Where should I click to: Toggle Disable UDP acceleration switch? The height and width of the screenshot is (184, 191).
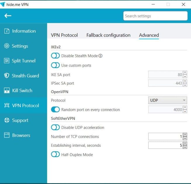55,127
